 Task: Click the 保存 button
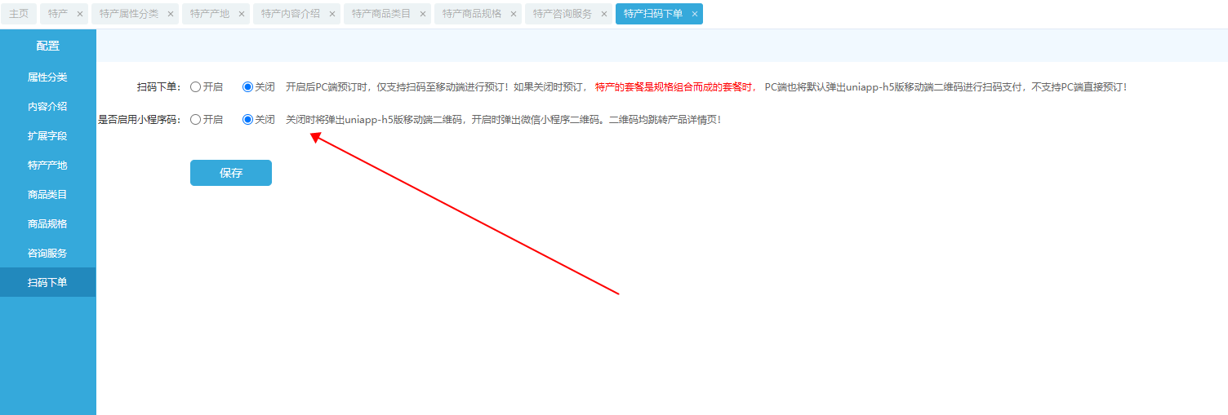231,173
